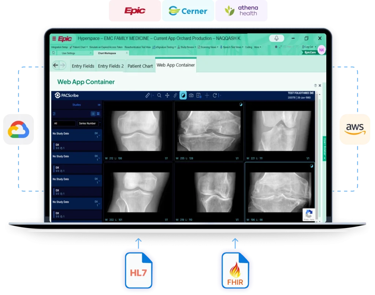Click the Open Sidebar green tab

point(324,149)
